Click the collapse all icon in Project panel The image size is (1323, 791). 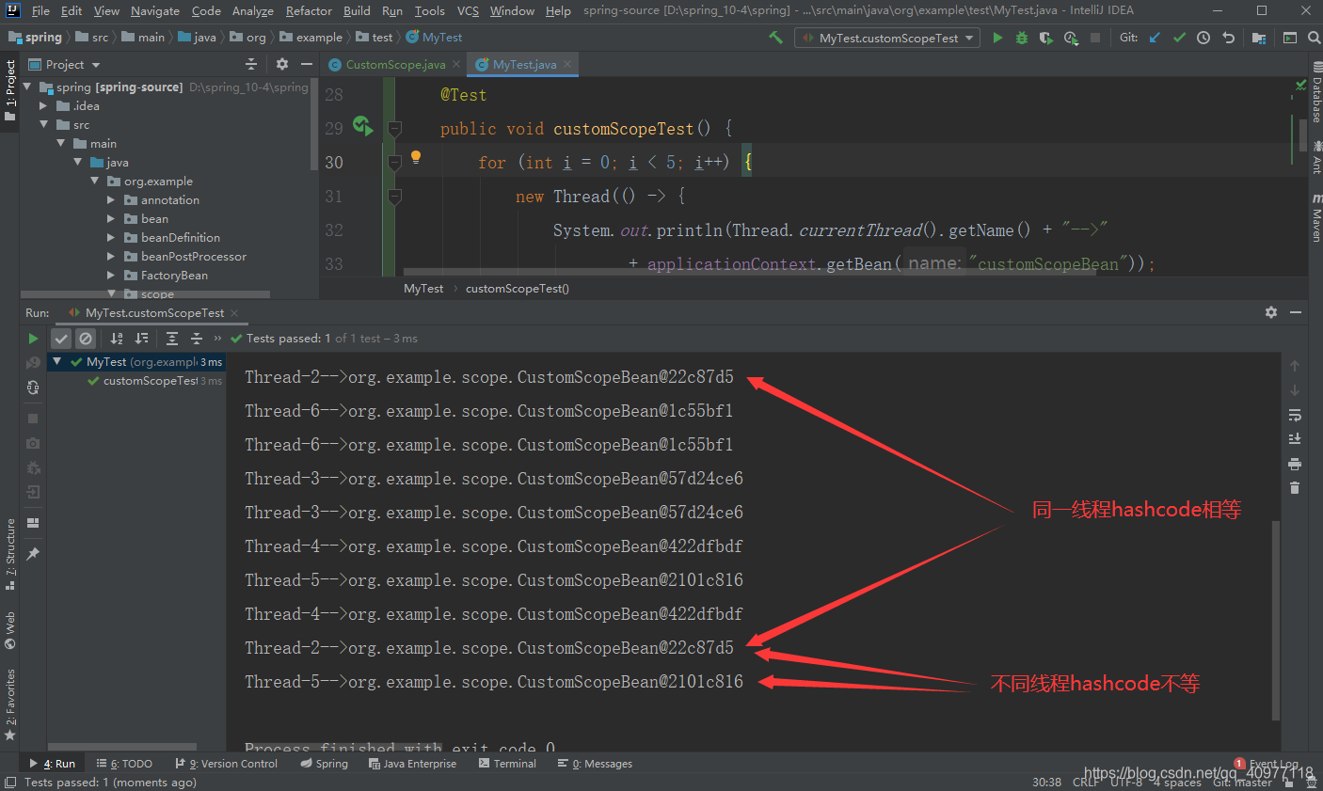coord(250,64)
